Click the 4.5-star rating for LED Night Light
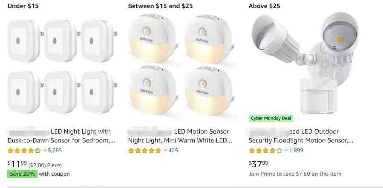Screen dimensions: 383x188 [24, 151]
